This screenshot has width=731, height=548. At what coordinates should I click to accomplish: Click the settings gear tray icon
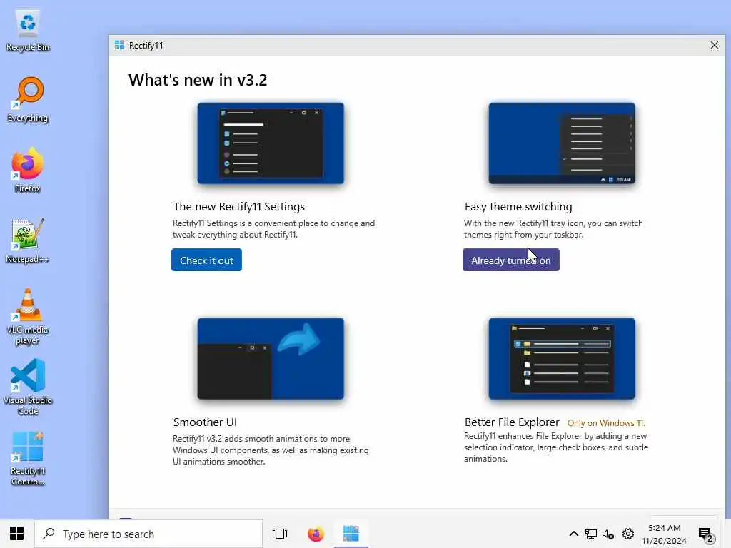pos(628,534)
